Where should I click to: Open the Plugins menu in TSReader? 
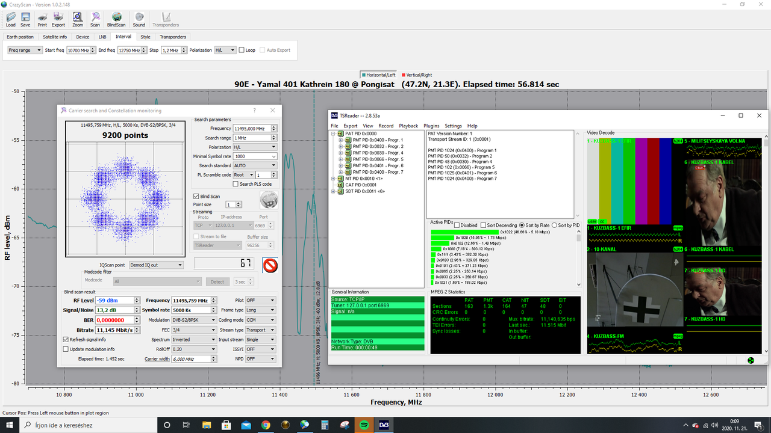tap(431, 126)
